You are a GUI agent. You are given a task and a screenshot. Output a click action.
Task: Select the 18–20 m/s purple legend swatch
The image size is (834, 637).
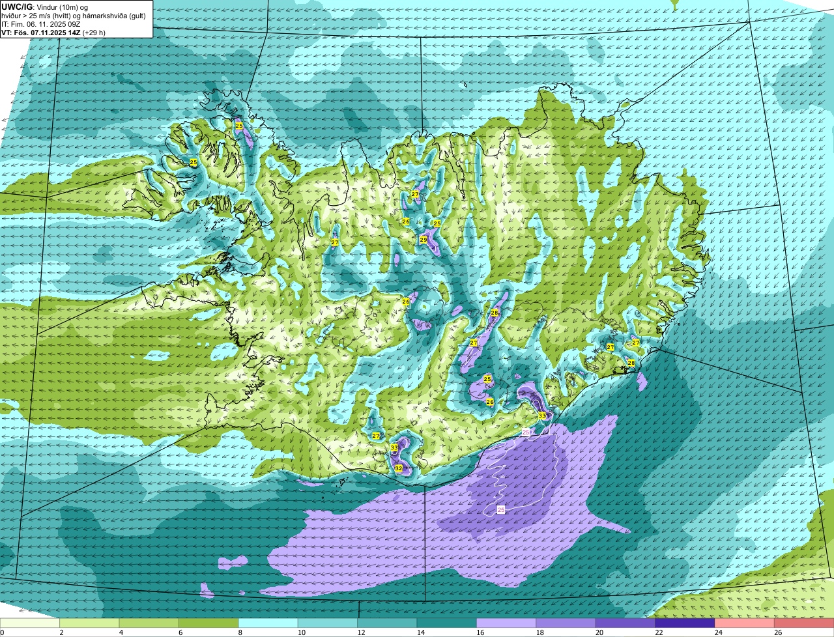click(566, 623)
